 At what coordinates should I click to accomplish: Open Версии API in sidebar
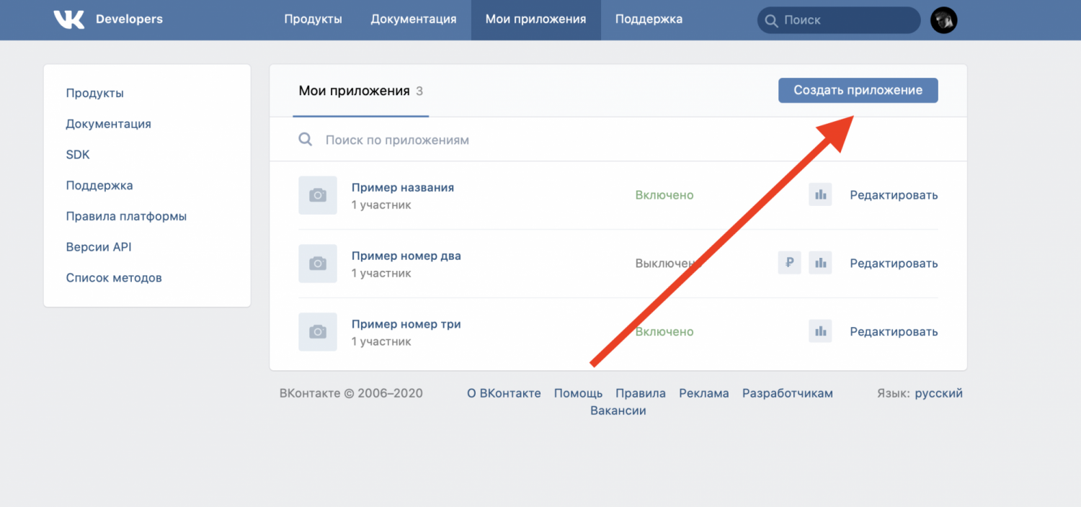98,247
